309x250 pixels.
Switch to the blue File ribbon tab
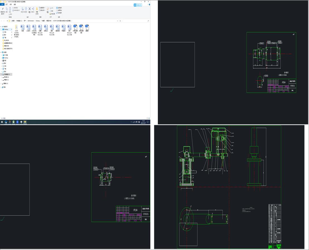[2, 4]
